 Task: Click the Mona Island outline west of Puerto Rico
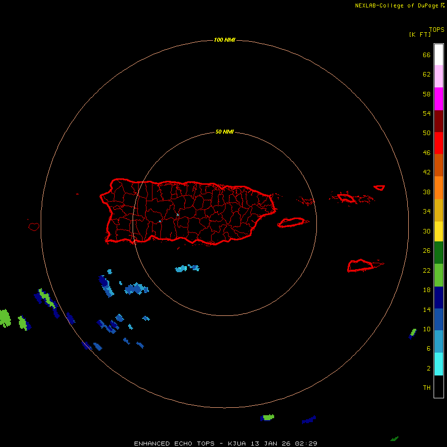[x=34, y=226]
